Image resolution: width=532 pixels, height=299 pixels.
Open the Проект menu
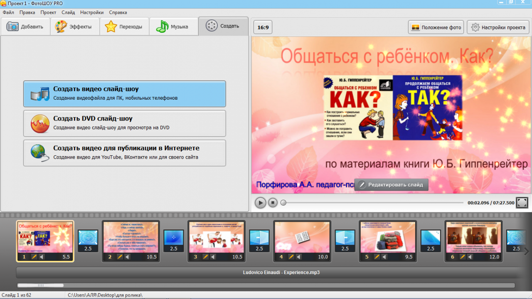[x=49, y=12]
